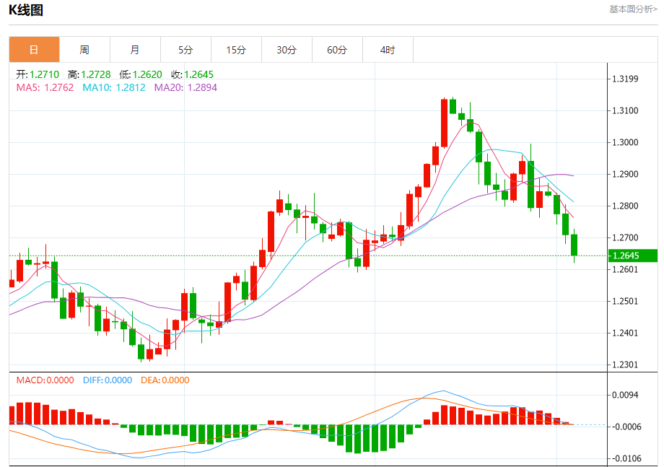Image resolution: width=664 pixels, height=467 pixels.
Task: Click the 1.3100 price axis label
Action: [x=625, y=110]
